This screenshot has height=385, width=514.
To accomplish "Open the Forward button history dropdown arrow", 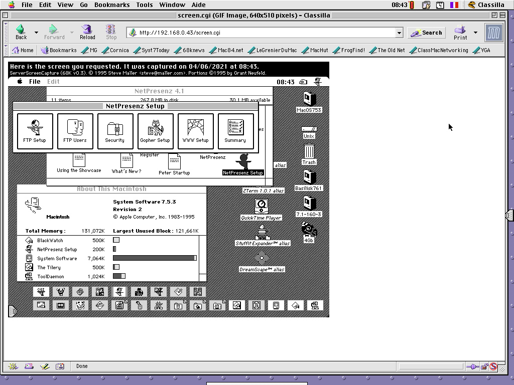I will point(72,33).
